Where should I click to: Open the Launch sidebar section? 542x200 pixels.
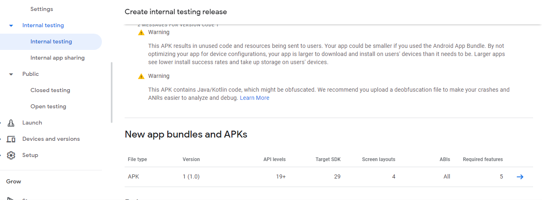coord(32,123)
